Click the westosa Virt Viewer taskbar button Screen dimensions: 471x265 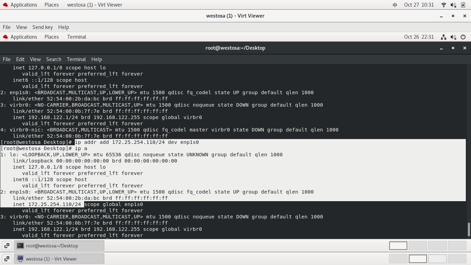[x=59, y=258]
